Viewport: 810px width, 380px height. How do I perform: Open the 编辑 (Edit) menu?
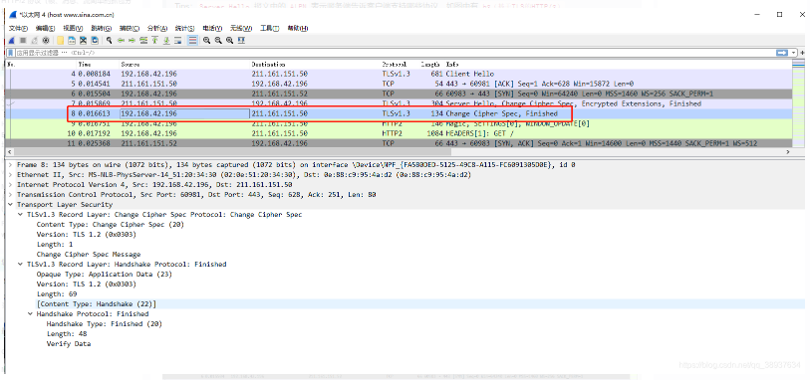pyautogui.click(x=45, y=29)
